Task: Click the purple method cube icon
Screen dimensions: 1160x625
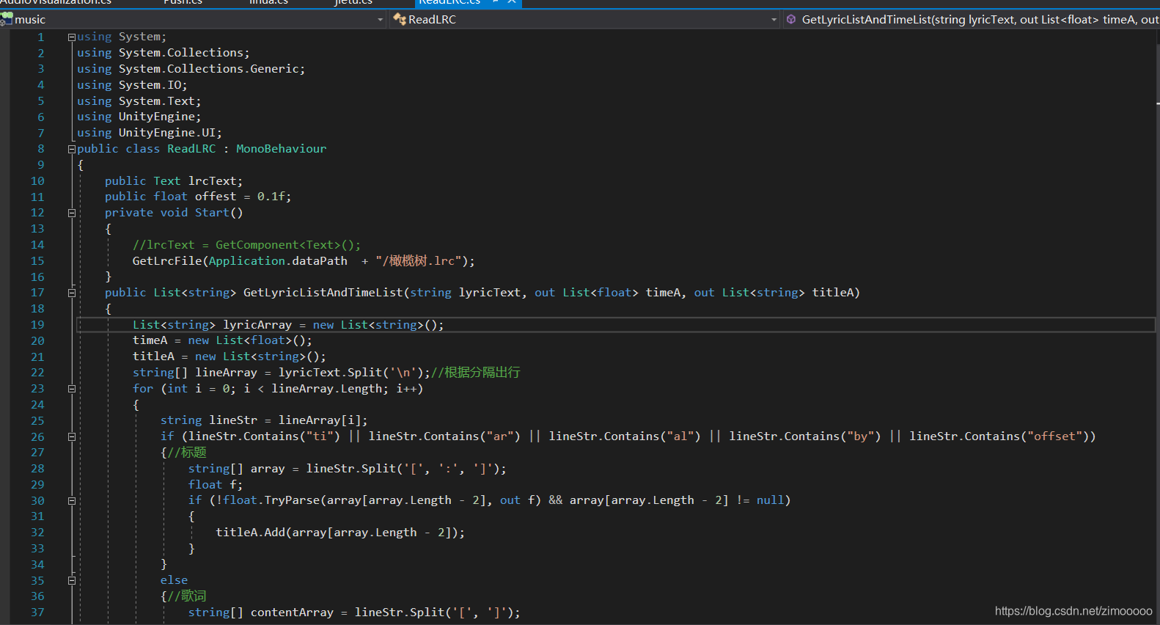Action: [791, 20]
